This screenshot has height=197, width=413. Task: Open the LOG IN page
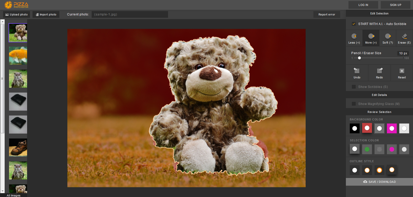tap(363, 5)
